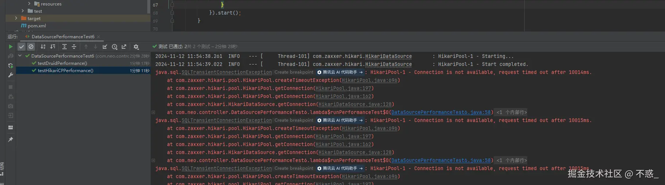
Task: Open test runner settings gear
Action: point(136,47)
